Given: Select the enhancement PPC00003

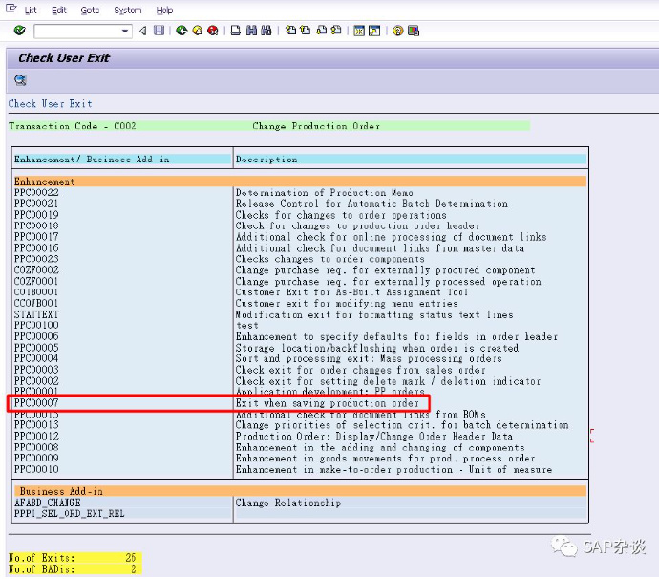Looking at the screenshot, I should [x=36, y=370].
